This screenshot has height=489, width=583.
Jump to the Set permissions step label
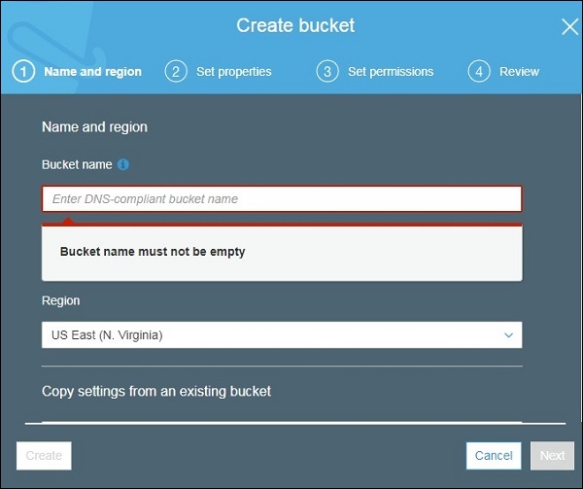(x=391, y=71)
